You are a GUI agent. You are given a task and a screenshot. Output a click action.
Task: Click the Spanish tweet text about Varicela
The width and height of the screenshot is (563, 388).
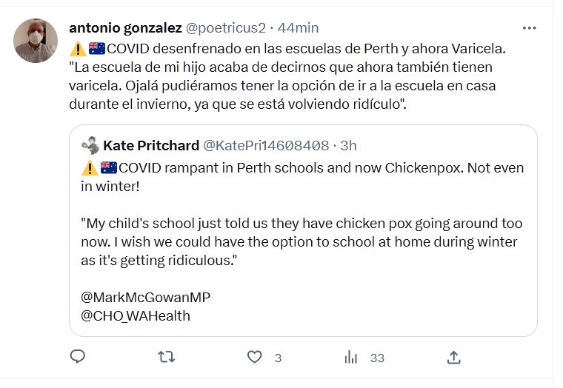click(289, 76)
